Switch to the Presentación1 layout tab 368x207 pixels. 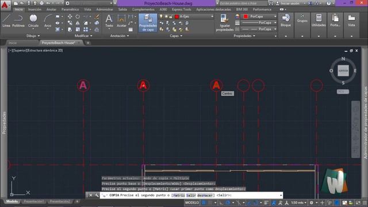(34, 201)
